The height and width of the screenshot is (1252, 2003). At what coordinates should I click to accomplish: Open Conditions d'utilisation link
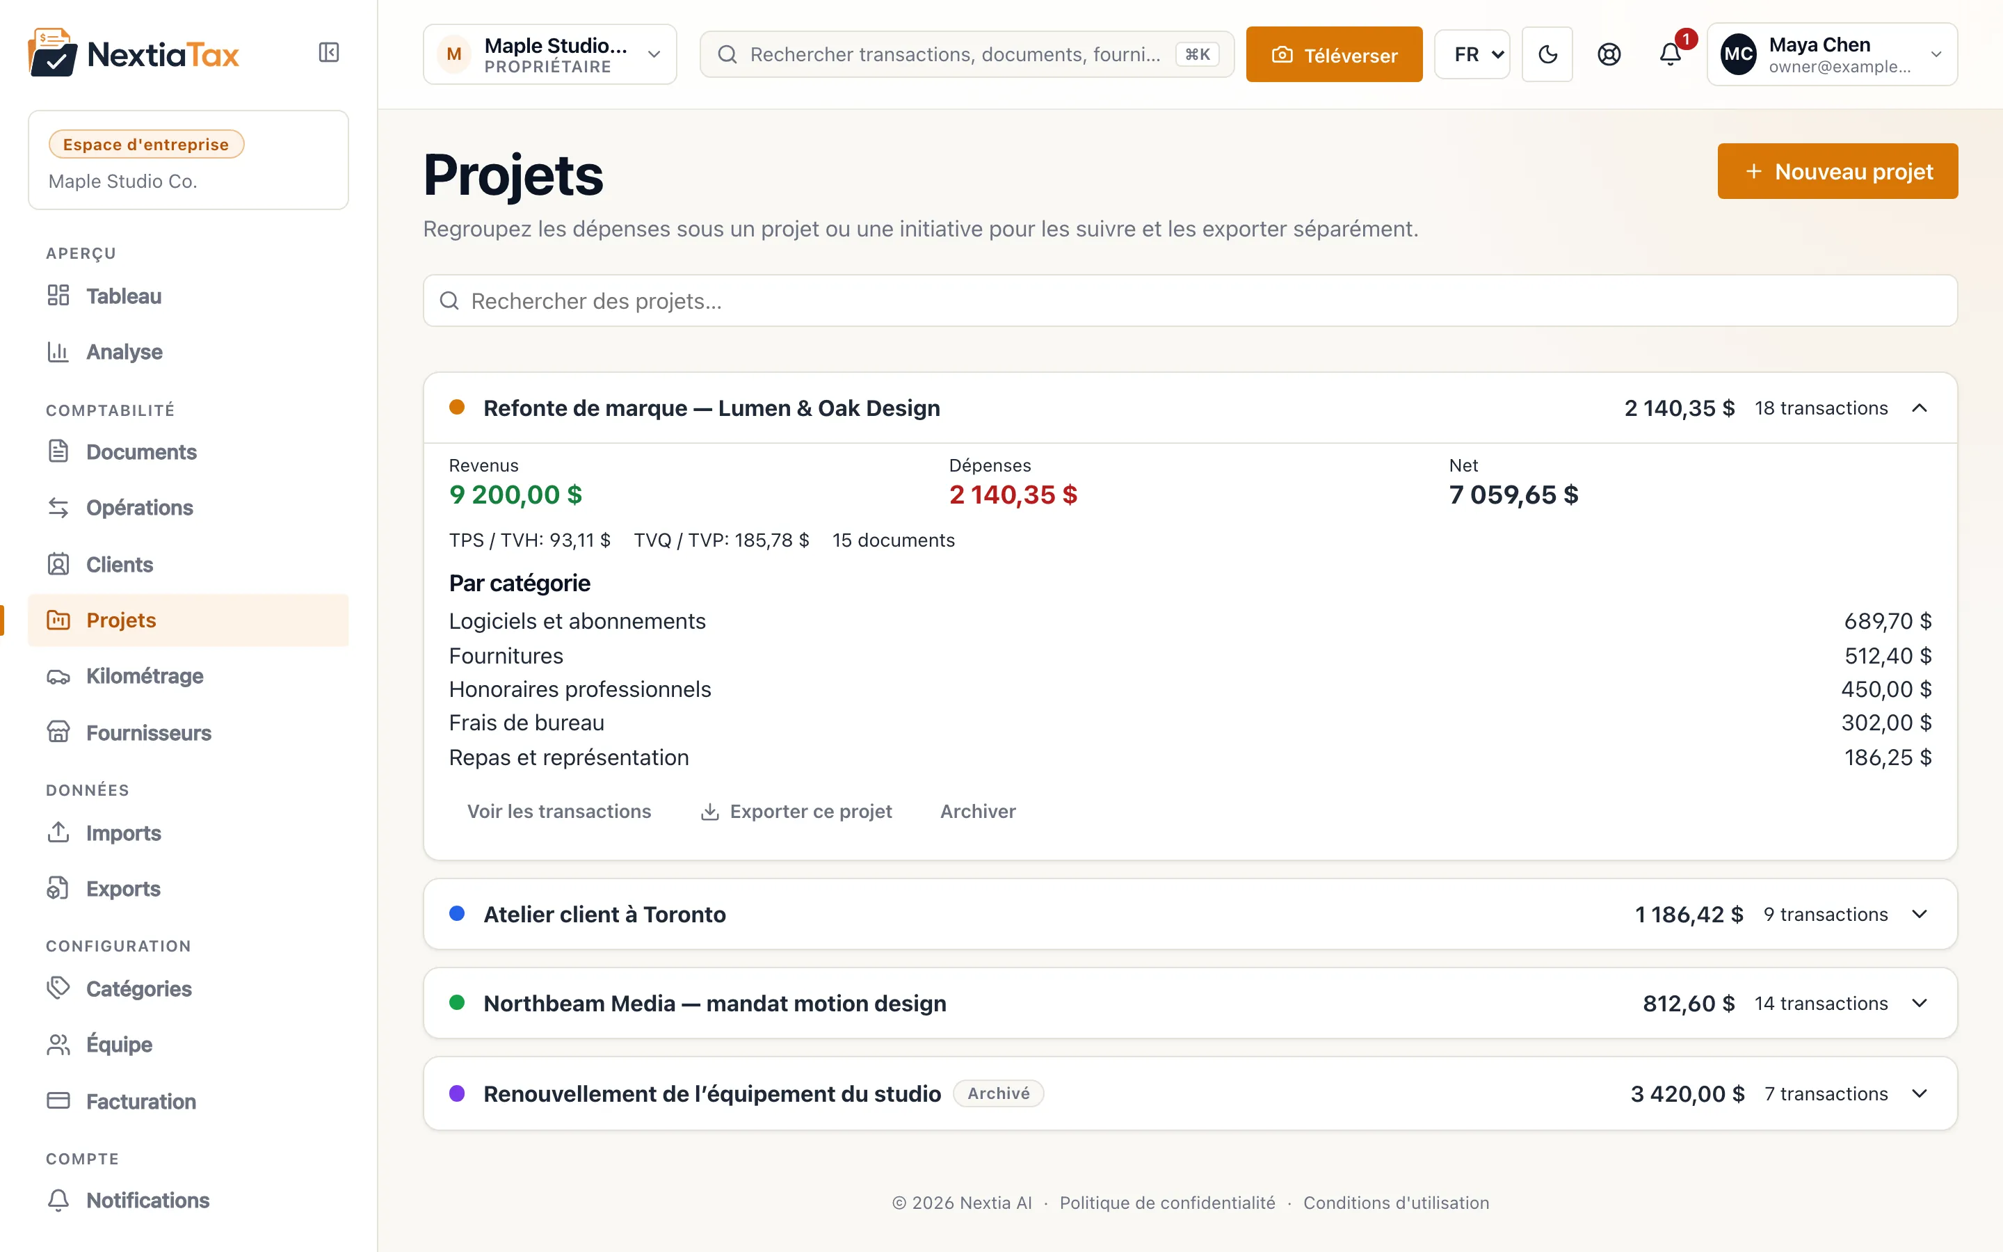(1395, 1203)
